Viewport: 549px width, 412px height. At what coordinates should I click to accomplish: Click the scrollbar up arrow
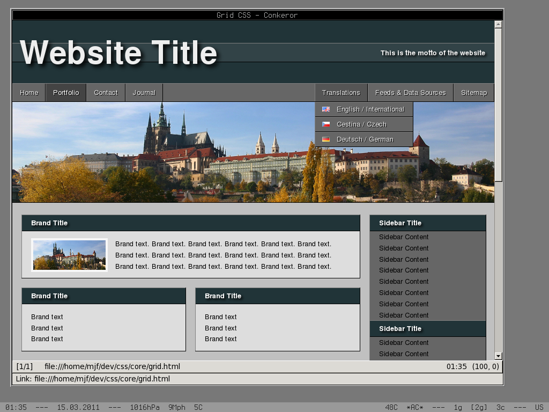(x=498, y=24)
